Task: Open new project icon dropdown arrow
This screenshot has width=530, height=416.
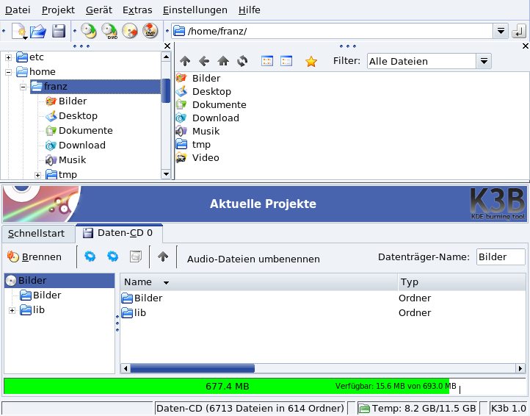Action: click(x=26, y=38)
